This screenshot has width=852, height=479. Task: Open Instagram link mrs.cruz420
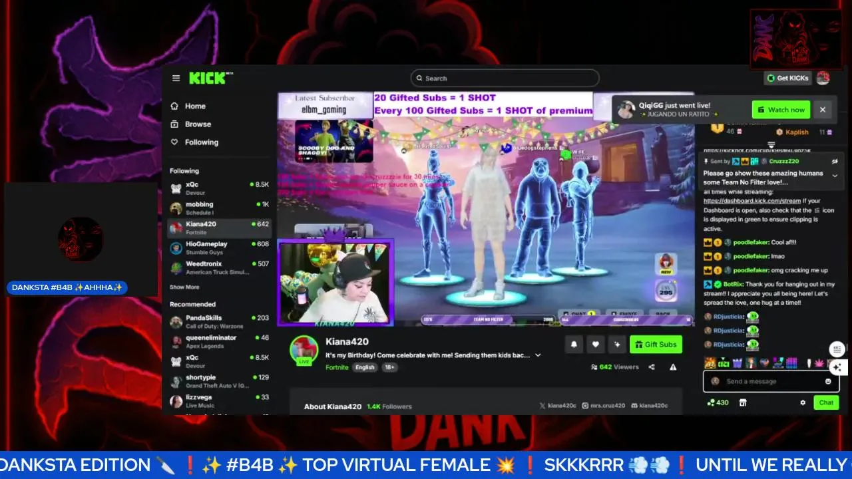604,406
